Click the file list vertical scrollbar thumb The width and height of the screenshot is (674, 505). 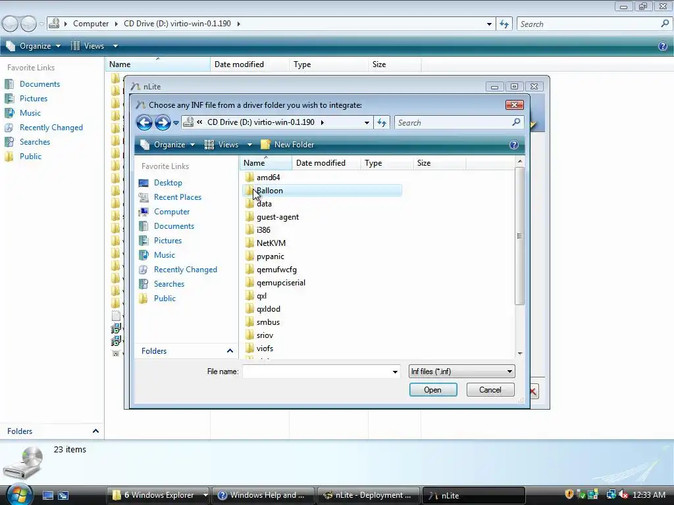(520, 236)
